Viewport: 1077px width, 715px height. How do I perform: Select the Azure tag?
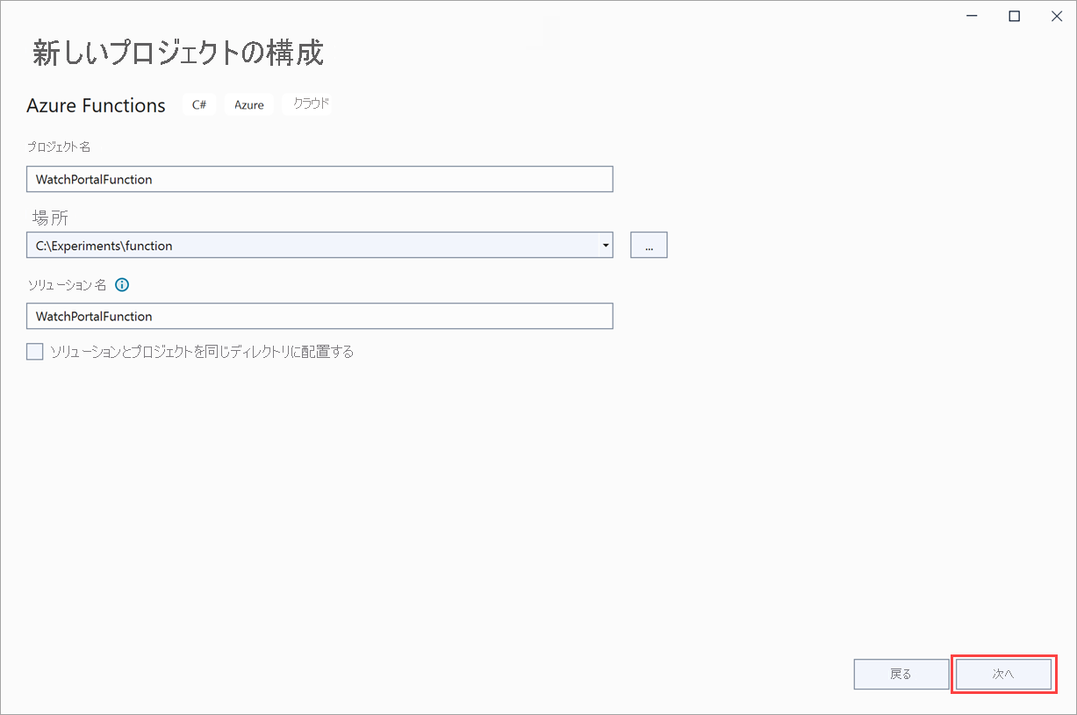coord(249,104)
